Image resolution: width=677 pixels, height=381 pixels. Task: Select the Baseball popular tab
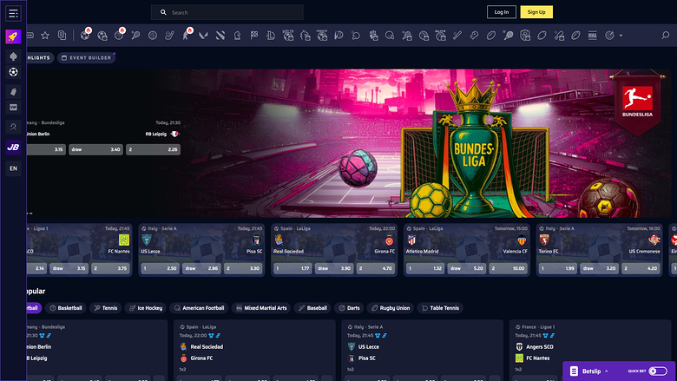pos(312,308)
